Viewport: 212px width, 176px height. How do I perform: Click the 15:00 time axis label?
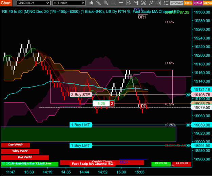[x=121, y=172]
